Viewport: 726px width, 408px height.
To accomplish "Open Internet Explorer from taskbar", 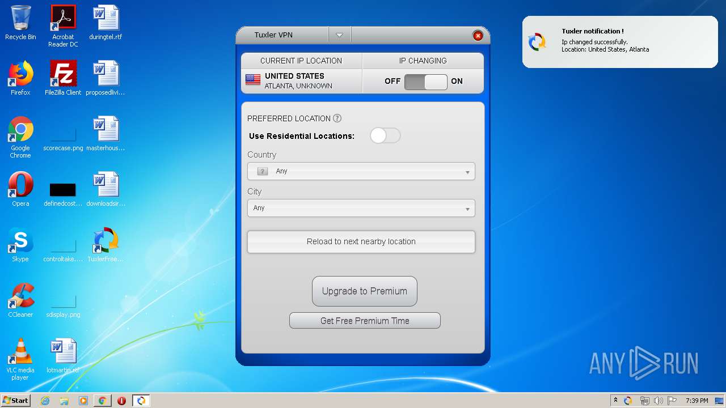I will click(45, 401).
